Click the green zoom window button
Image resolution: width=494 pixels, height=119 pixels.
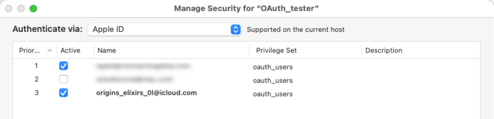[x=33, y=9]
